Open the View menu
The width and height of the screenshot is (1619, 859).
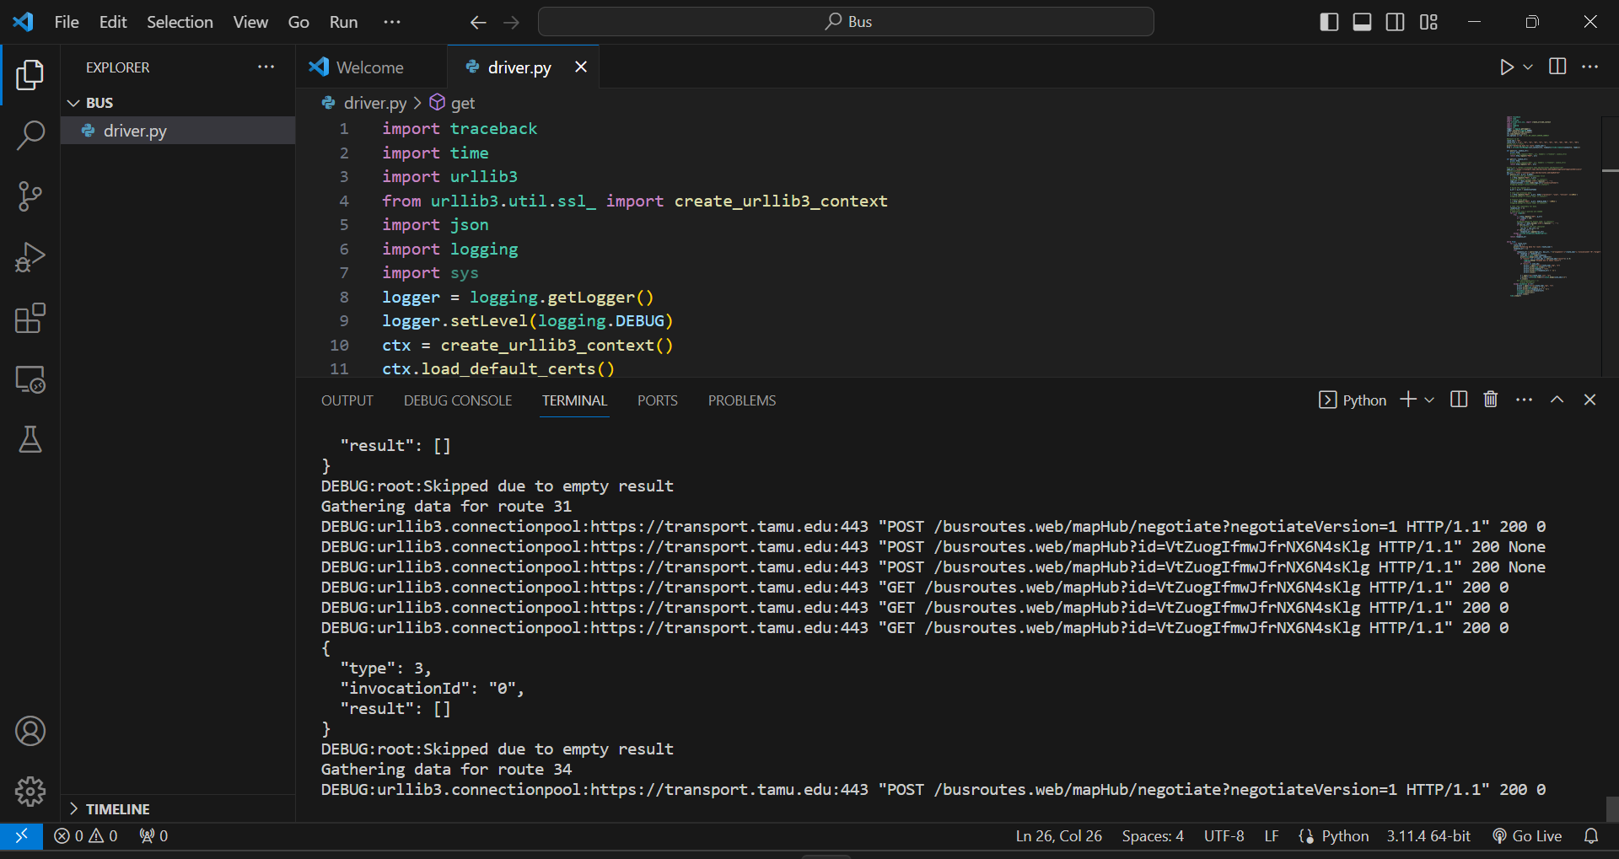pos(250,22)
